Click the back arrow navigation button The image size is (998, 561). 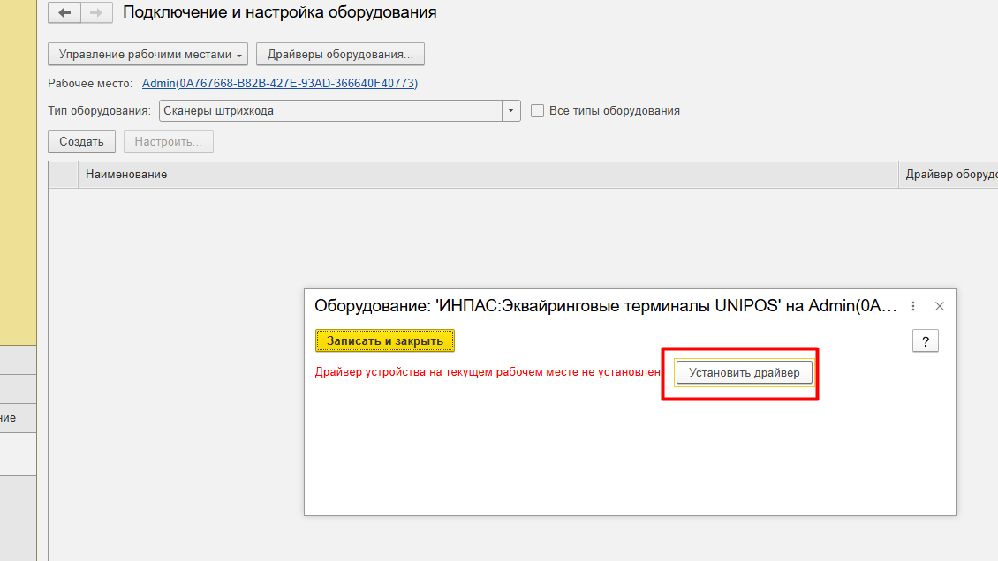tap(64, 13)
